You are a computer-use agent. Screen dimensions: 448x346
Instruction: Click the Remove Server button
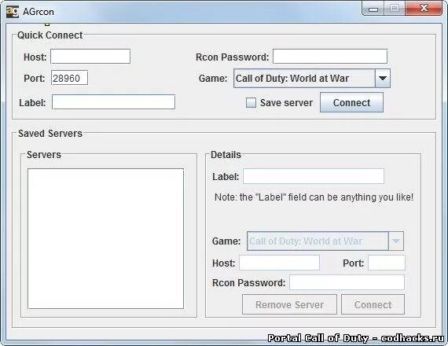[289, 304]
